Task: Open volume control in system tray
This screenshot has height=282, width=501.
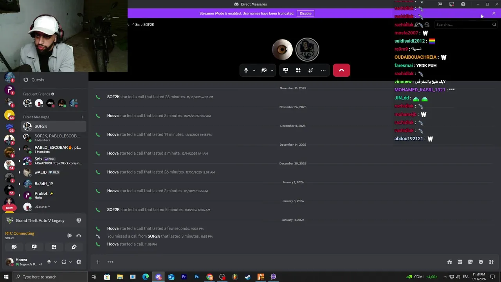Action: pyautogui.click(x=458, y=277)
